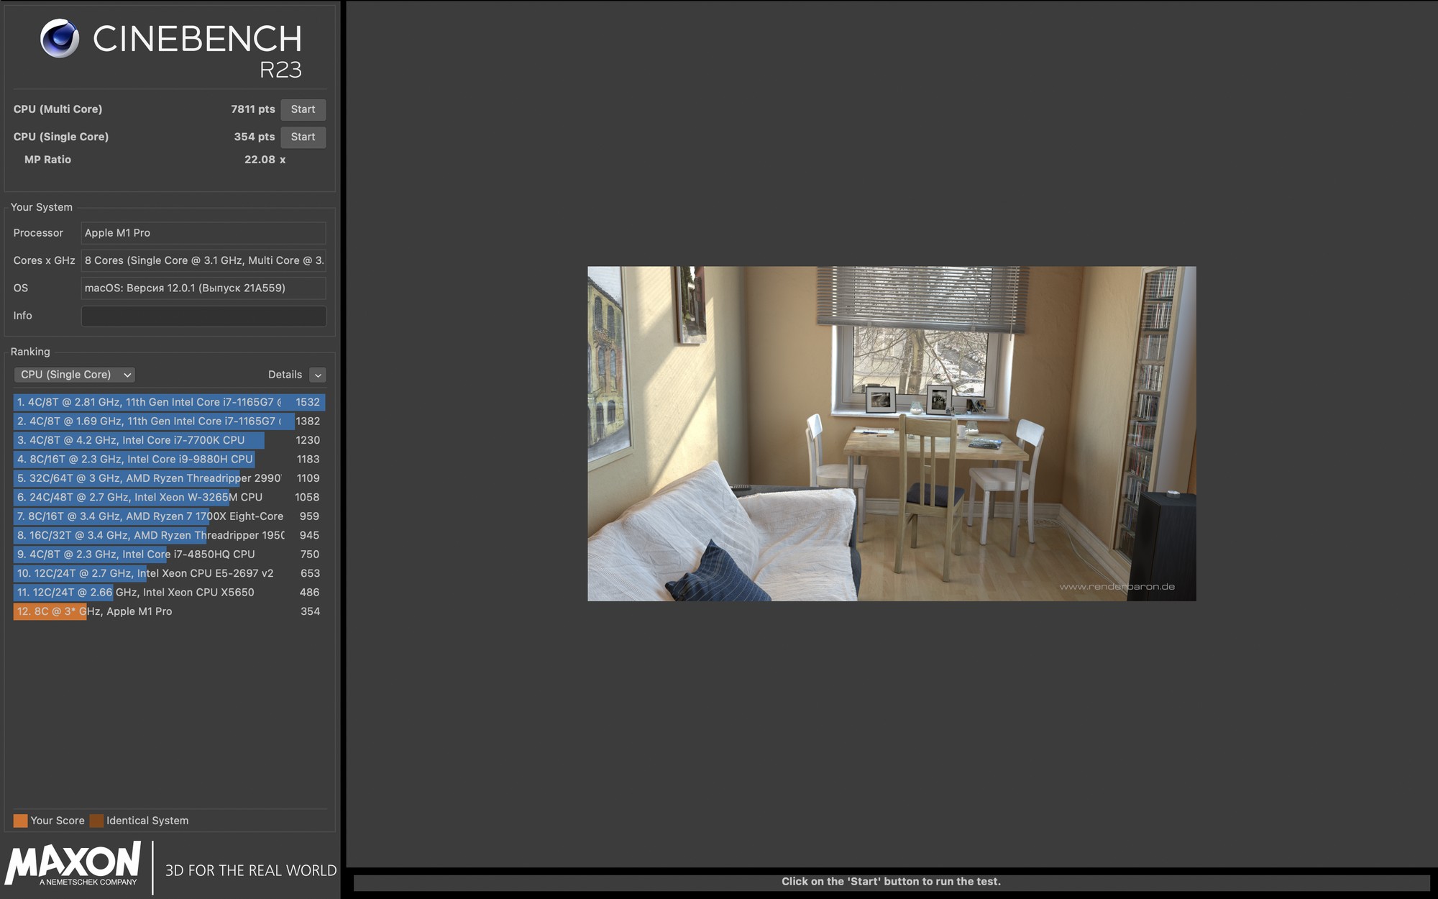1438x899 pixels.
Task: Click the OS version field
Action: click(203, 288)
